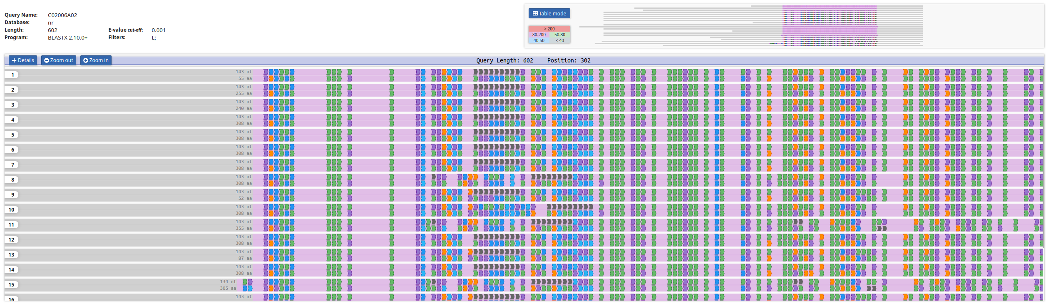
Task: Click the Zoom in button
Action: click(x=96, y=60)
